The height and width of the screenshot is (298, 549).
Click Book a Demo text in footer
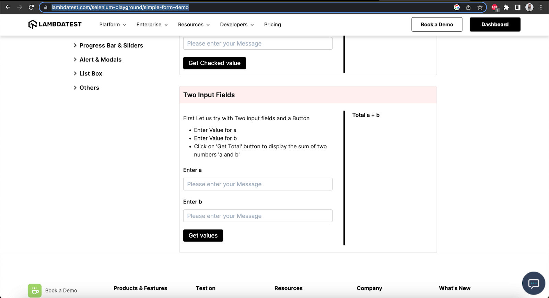(61, 290)
